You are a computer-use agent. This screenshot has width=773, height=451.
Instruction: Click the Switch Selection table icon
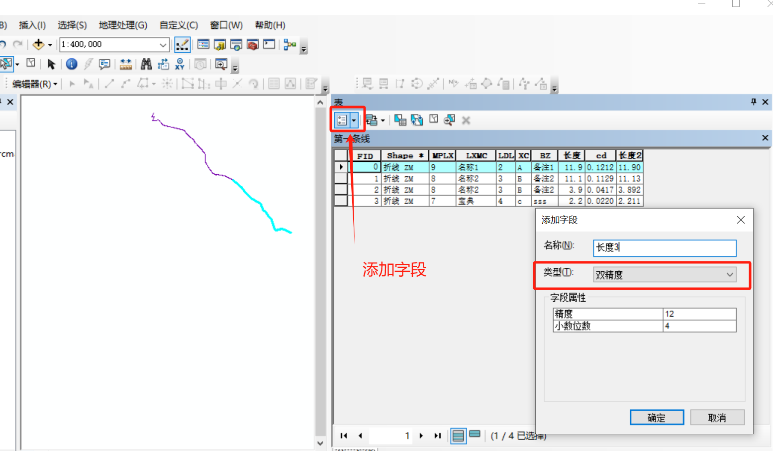point(417,120)
